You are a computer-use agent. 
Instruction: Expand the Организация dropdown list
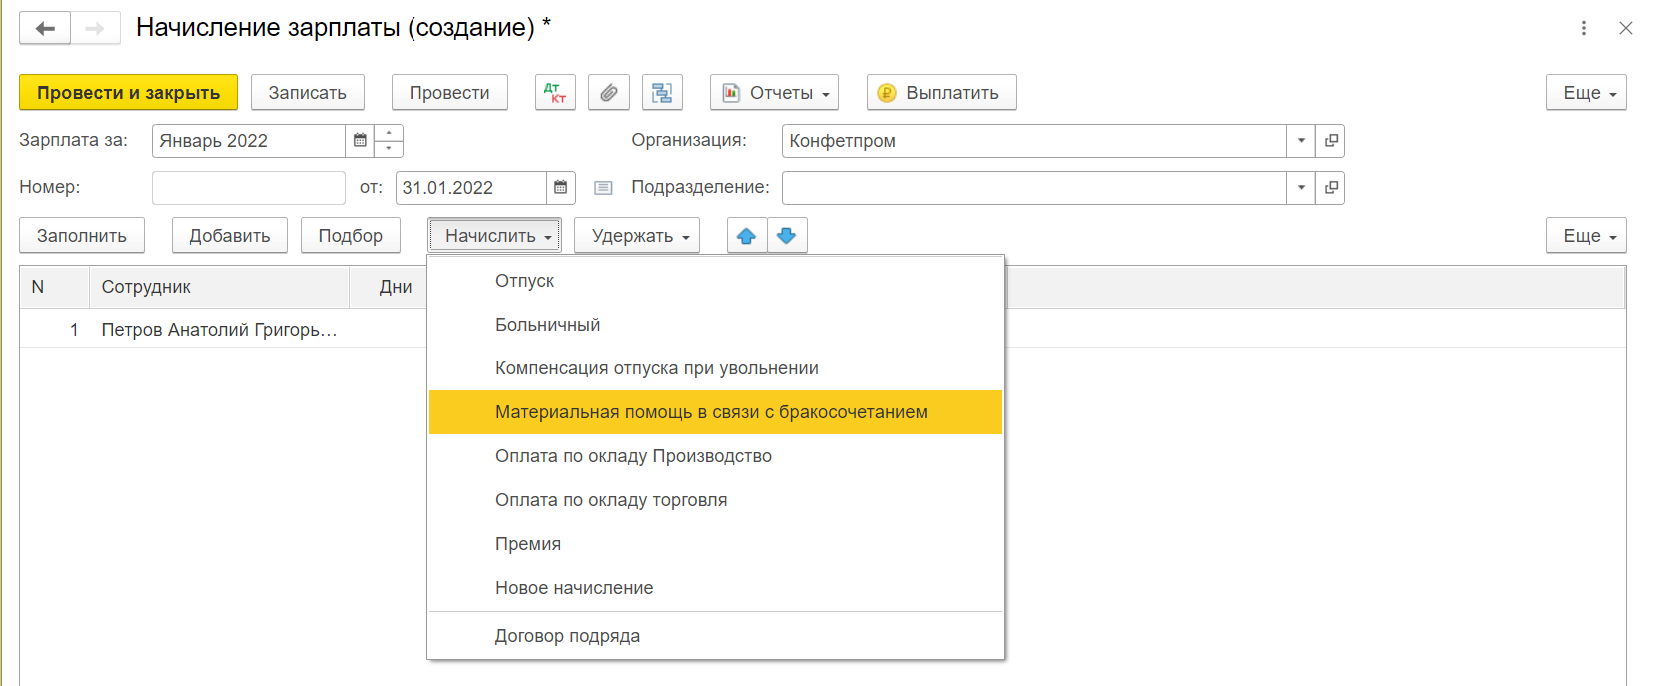tap(1301, 141)
